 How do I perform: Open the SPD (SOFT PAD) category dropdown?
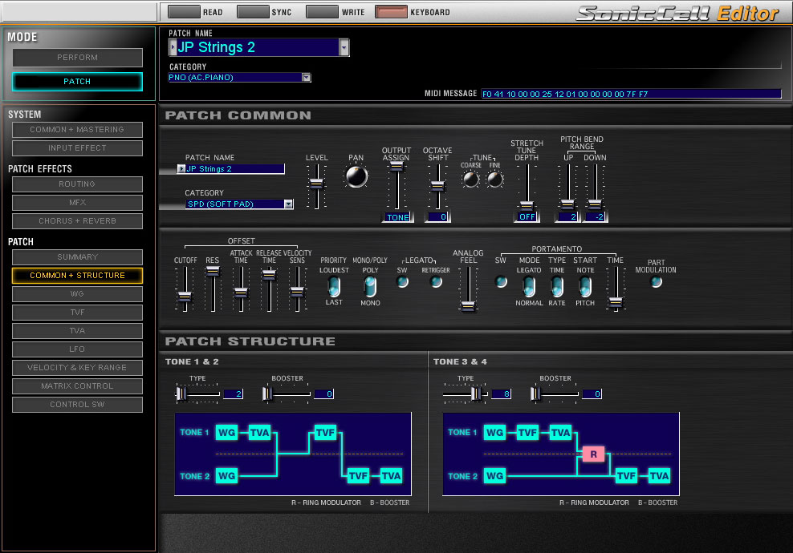288,204
